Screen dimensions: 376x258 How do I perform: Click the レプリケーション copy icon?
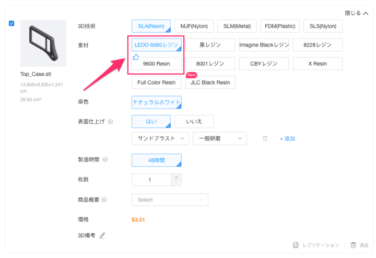pyautogui.click(x=296, y=245)
